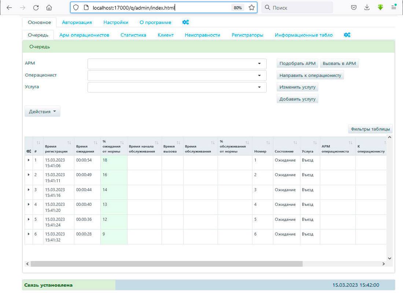This screenshot has width=403, height=293.
Task: Sort table by the # column
Action: click(x=38, y=143)
